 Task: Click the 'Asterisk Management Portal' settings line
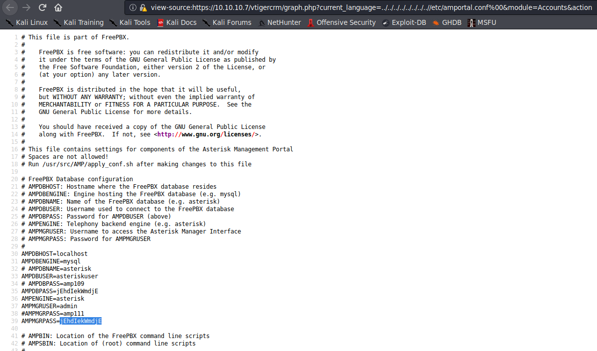pos(157,150)
